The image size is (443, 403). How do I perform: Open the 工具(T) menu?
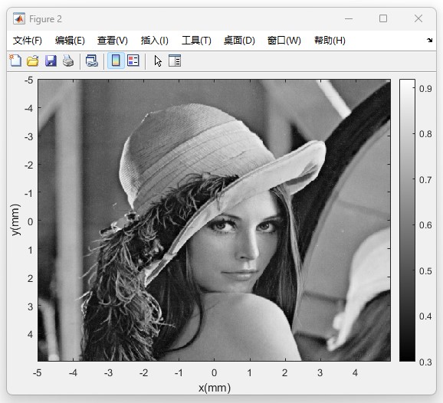point(196,41)
